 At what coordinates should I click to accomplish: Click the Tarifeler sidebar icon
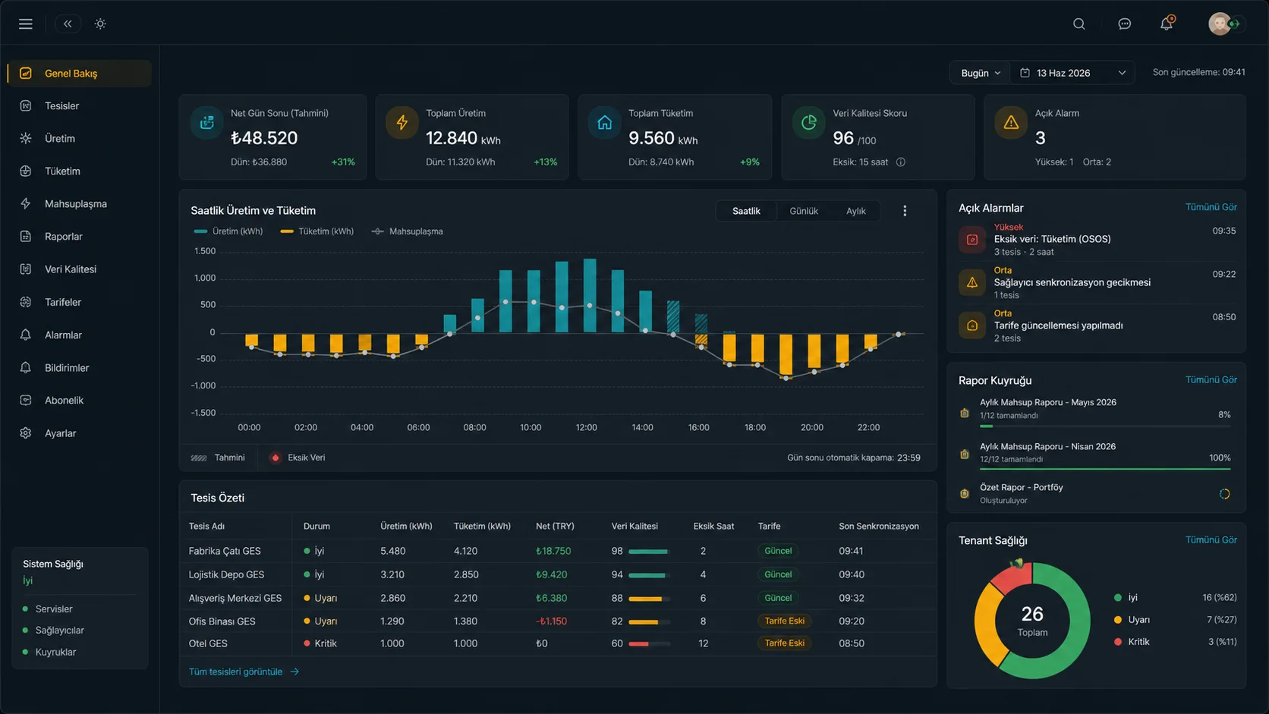pos(26,302)
